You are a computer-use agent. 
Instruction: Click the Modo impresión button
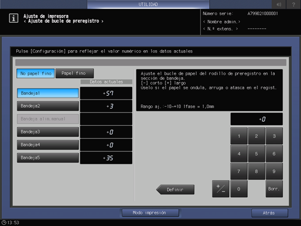tap(150, 213)
